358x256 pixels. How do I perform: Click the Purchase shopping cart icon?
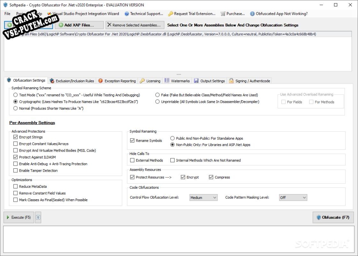(x=223, y=14)
